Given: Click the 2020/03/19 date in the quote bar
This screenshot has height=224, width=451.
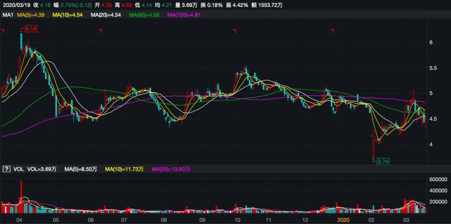Looking at the screenshot, I should click(x=15, y=5).
